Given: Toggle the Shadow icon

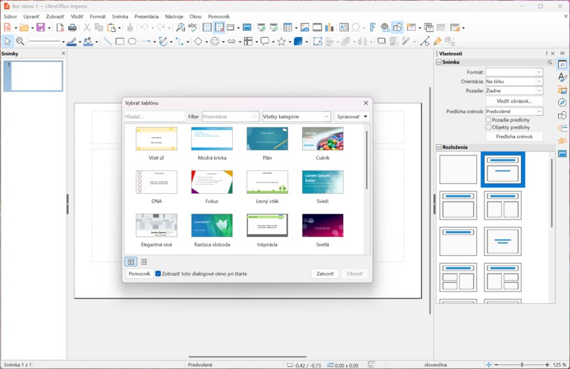Looking at the screenshot, I should tap(381, 41).
